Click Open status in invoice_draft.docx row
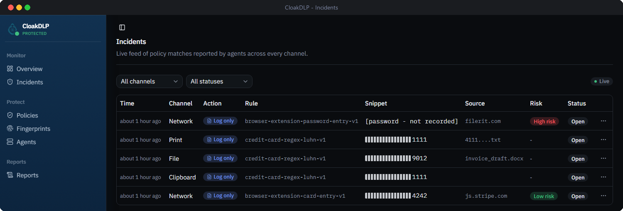Screen dimensions: 623x211 578,159
